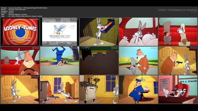Click the timestamp on the Looney Tunes thumbnail
Image resolution: width=198 pixels, height=111 pixels.
[36, 19]
